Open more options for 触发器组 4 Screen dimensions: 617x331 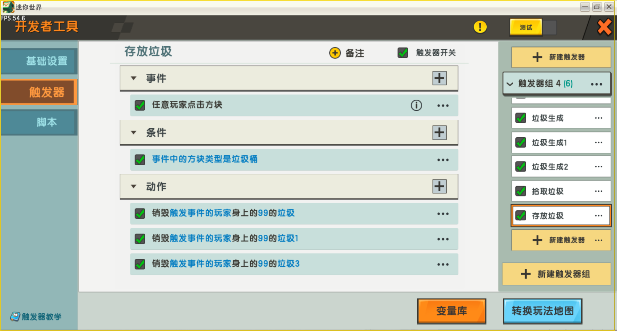(596, 84)
